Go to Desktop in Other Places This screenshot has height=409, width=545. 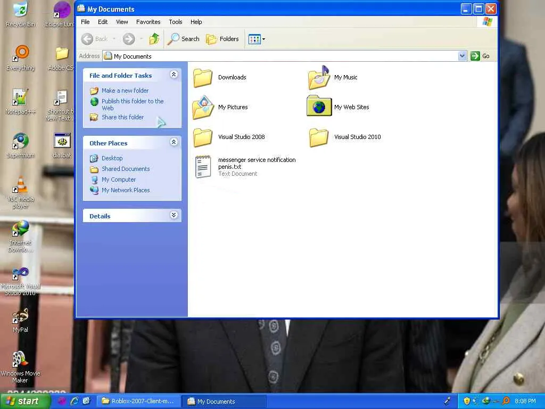point(112,158)
